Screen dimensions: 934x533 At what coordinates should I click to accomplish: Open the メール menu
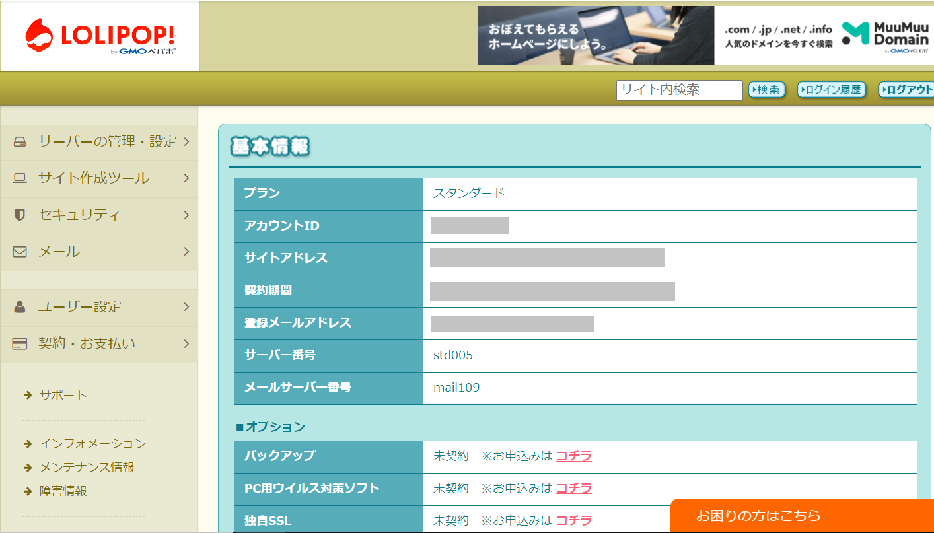coord(99,252)
